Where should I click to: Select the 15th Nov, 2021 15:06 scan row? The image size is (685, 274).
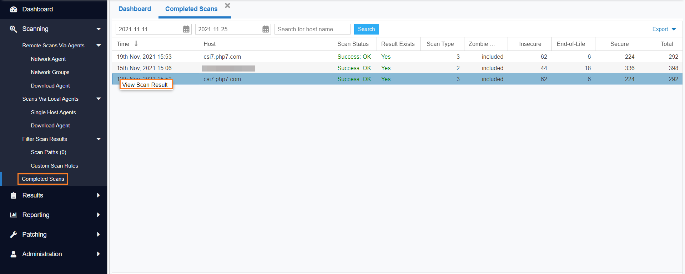pyautogui.click(x=144, y=68)
